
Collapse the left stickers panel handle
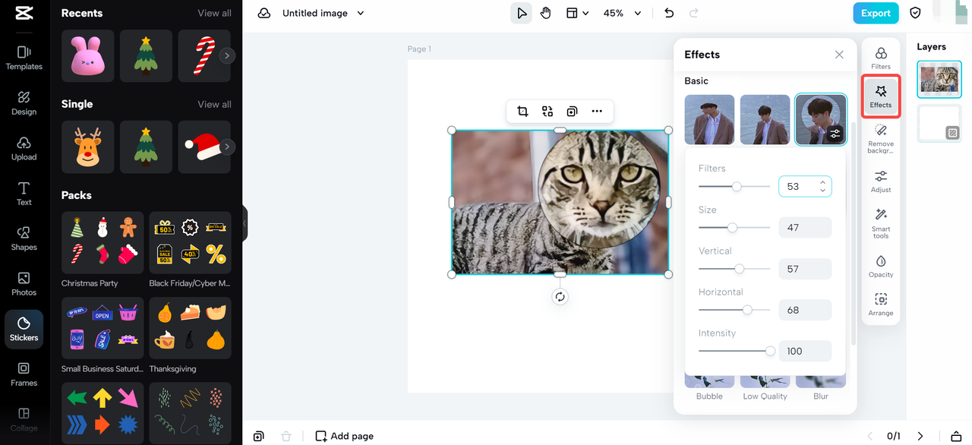(x=245, y=223)
